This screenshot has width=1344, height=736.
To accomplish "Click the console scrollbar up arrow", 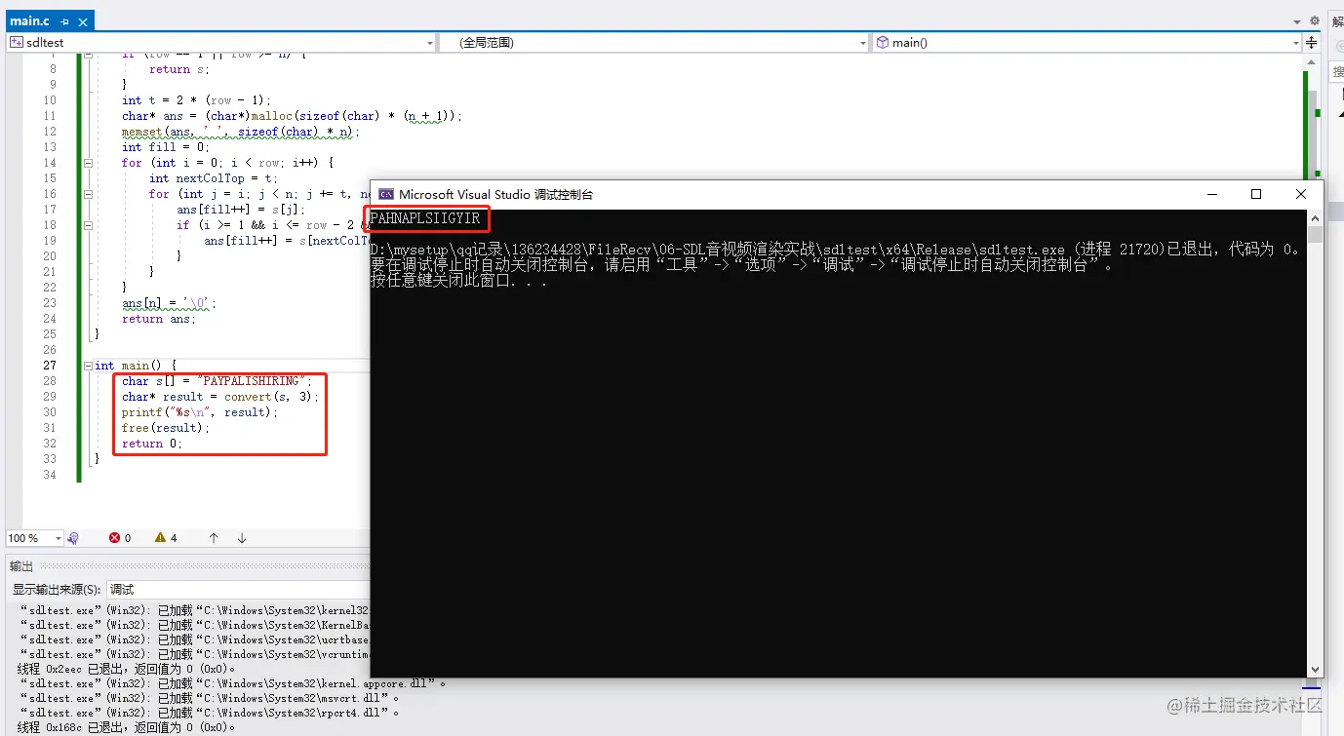I will pyautogui.click(x=1315, y=218).
